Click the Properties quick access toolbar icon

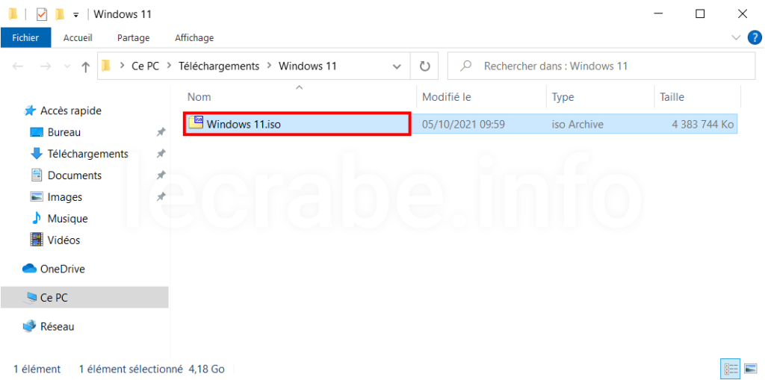click(x=43, y=15)
